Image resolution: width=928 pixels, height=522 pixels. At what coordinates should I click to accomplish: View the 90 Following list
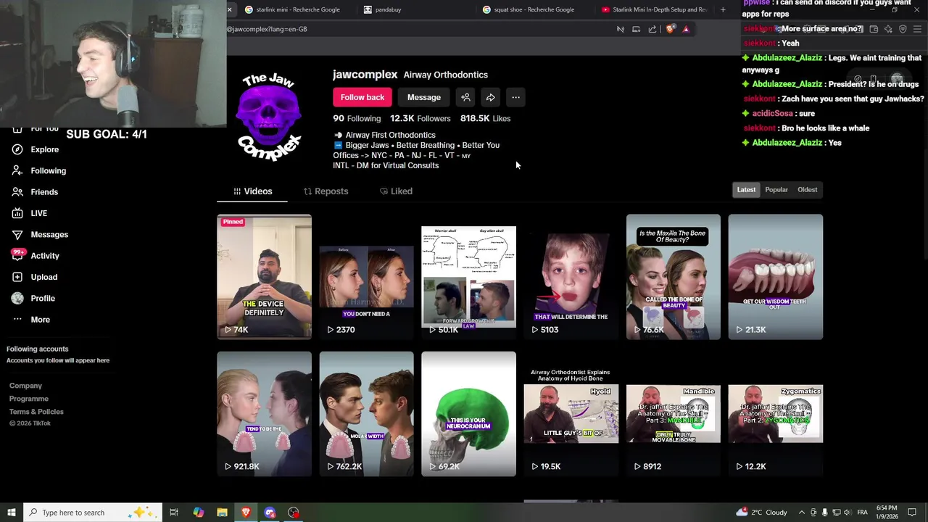pyautogui.click(x=357, y=118)
